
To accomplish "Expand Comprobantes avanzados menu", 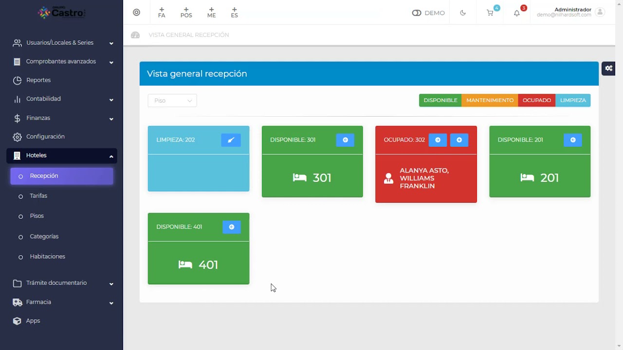I will [x=111, y=62].
